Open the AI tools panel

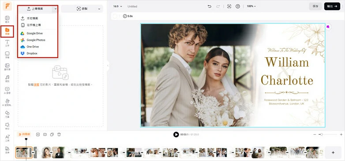[7, 138]
